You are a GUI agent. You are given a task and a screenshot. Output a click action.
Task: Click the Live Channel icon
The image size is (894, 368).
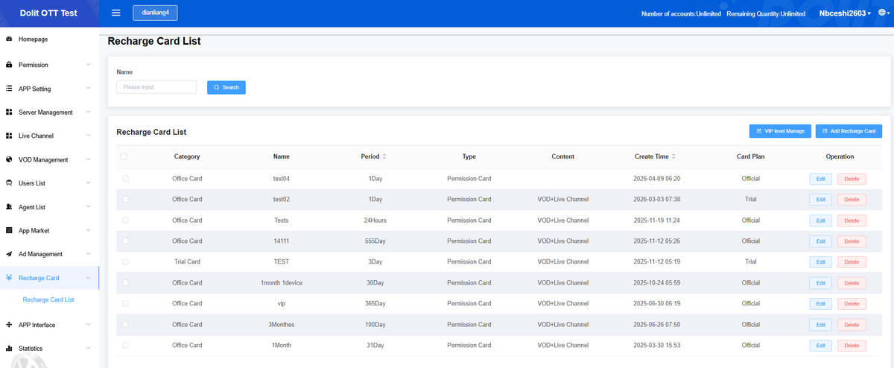click(9, 136)
